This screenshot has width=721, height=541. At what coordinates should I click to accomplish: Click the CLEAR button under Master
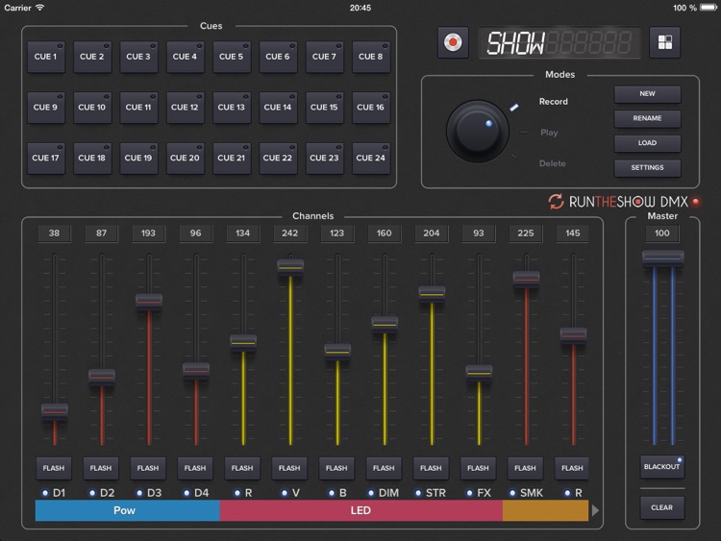(x=662, y=507)
